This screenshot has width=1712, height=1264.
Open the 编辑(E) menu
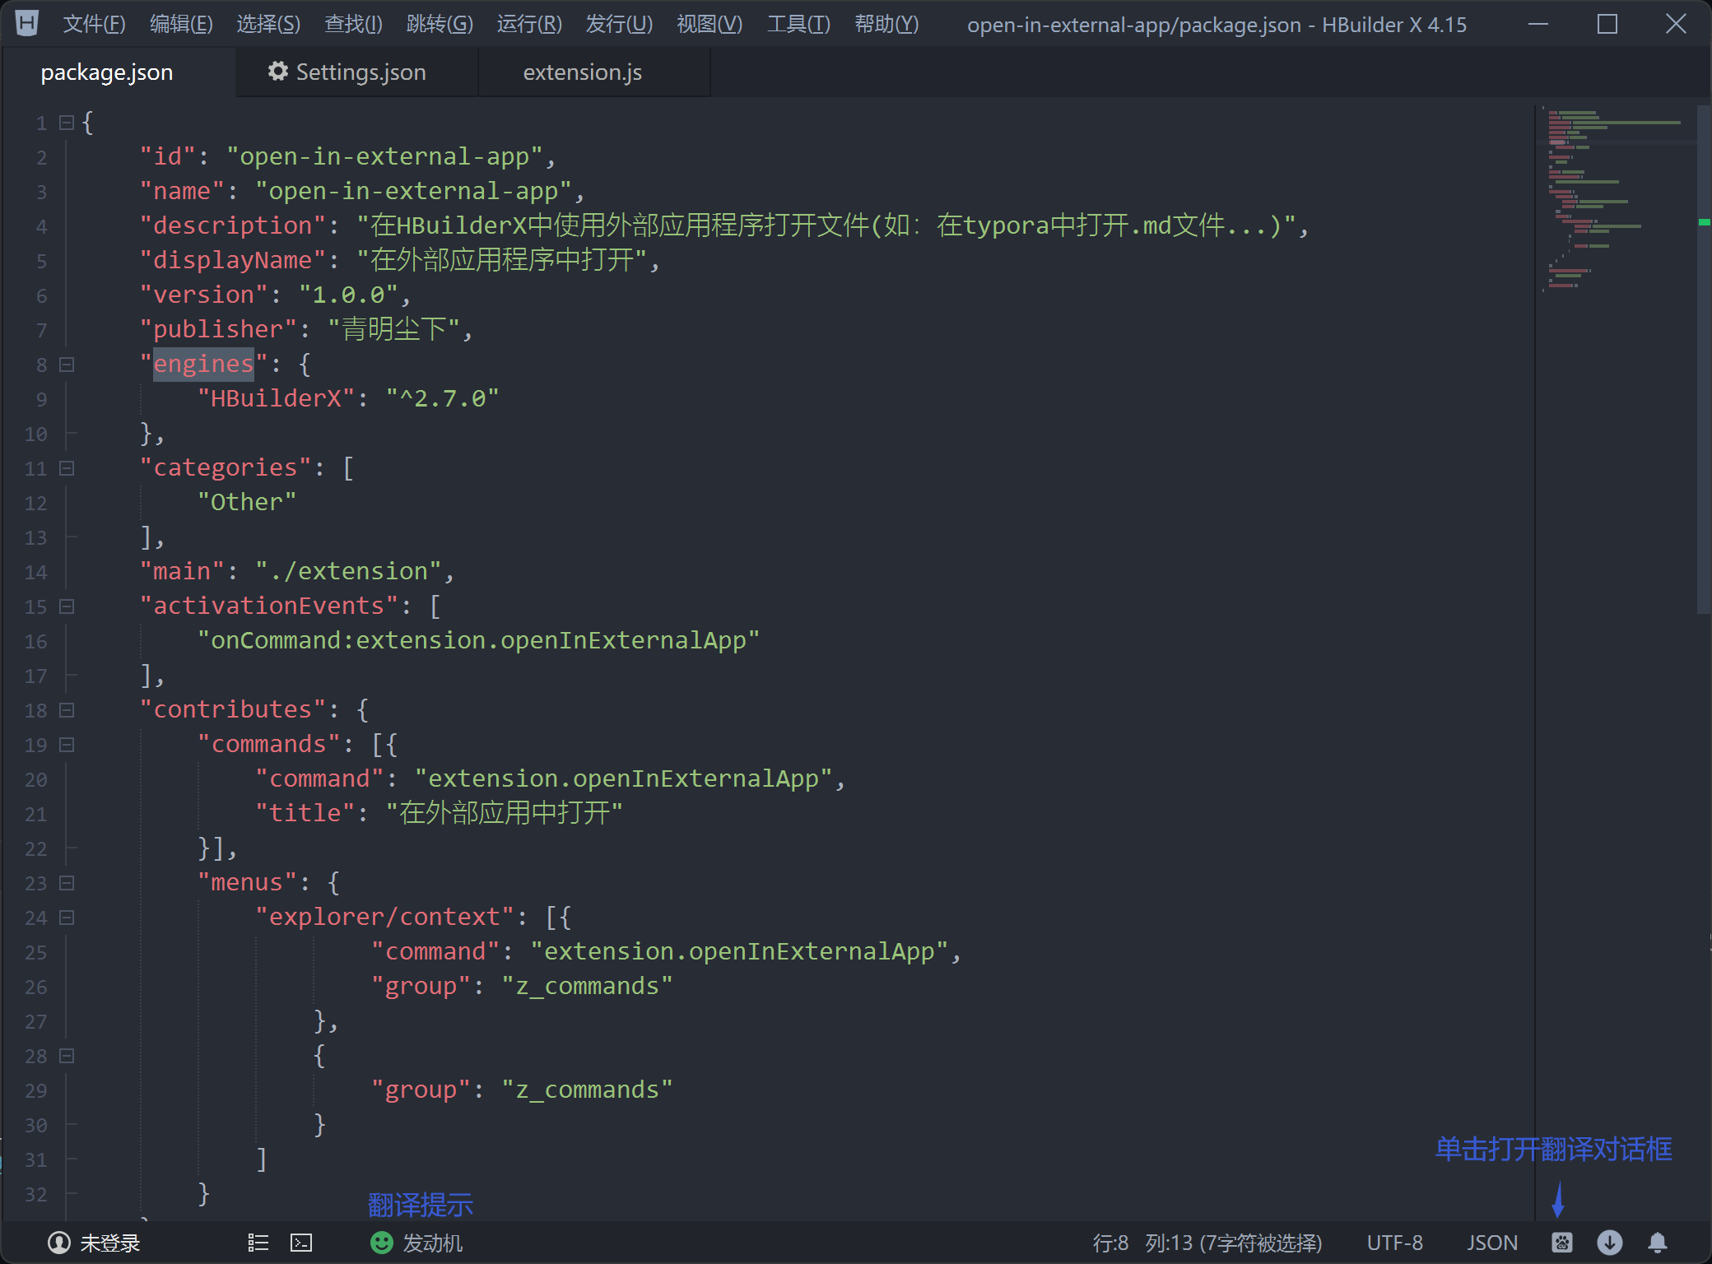point(181,24)
